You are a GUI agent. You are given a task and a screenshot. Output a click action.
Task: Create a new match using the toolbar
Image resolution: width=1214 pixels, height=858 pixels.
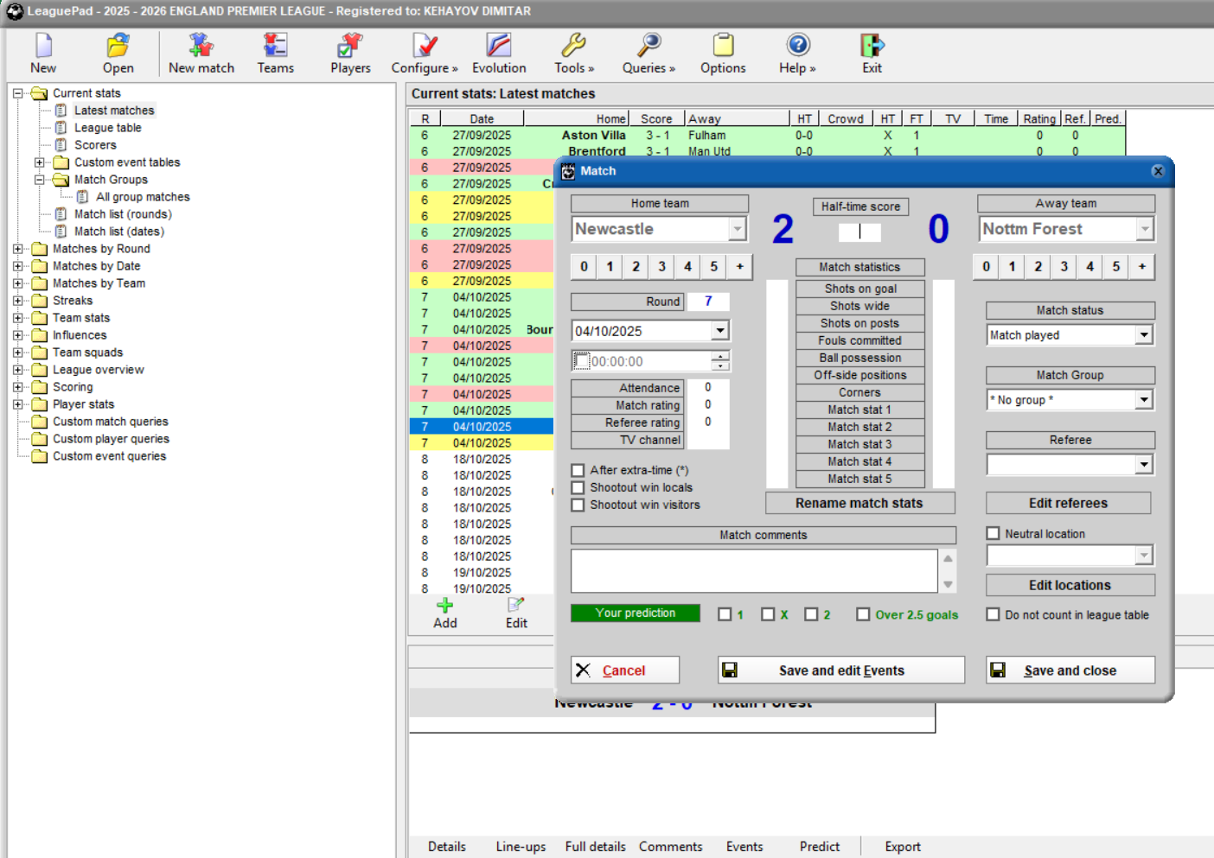pos(201,52)
